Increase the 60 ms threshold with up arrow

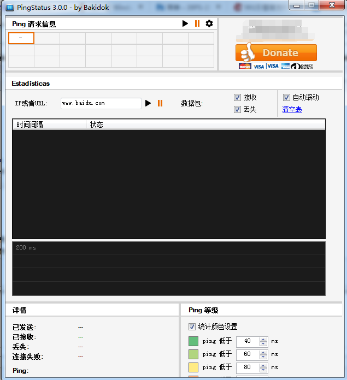click(x=263, y=352)
